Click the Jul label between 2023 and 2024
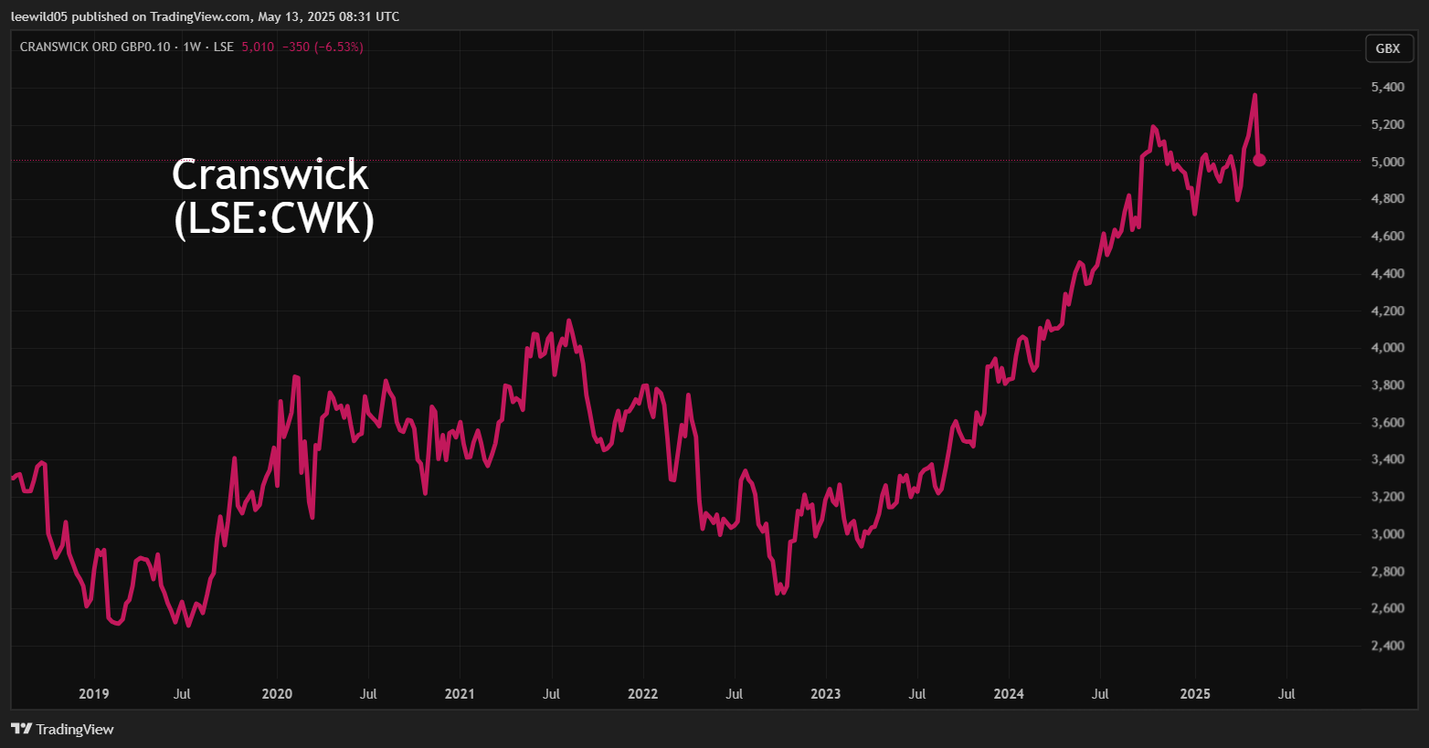 tap(917, 693)
